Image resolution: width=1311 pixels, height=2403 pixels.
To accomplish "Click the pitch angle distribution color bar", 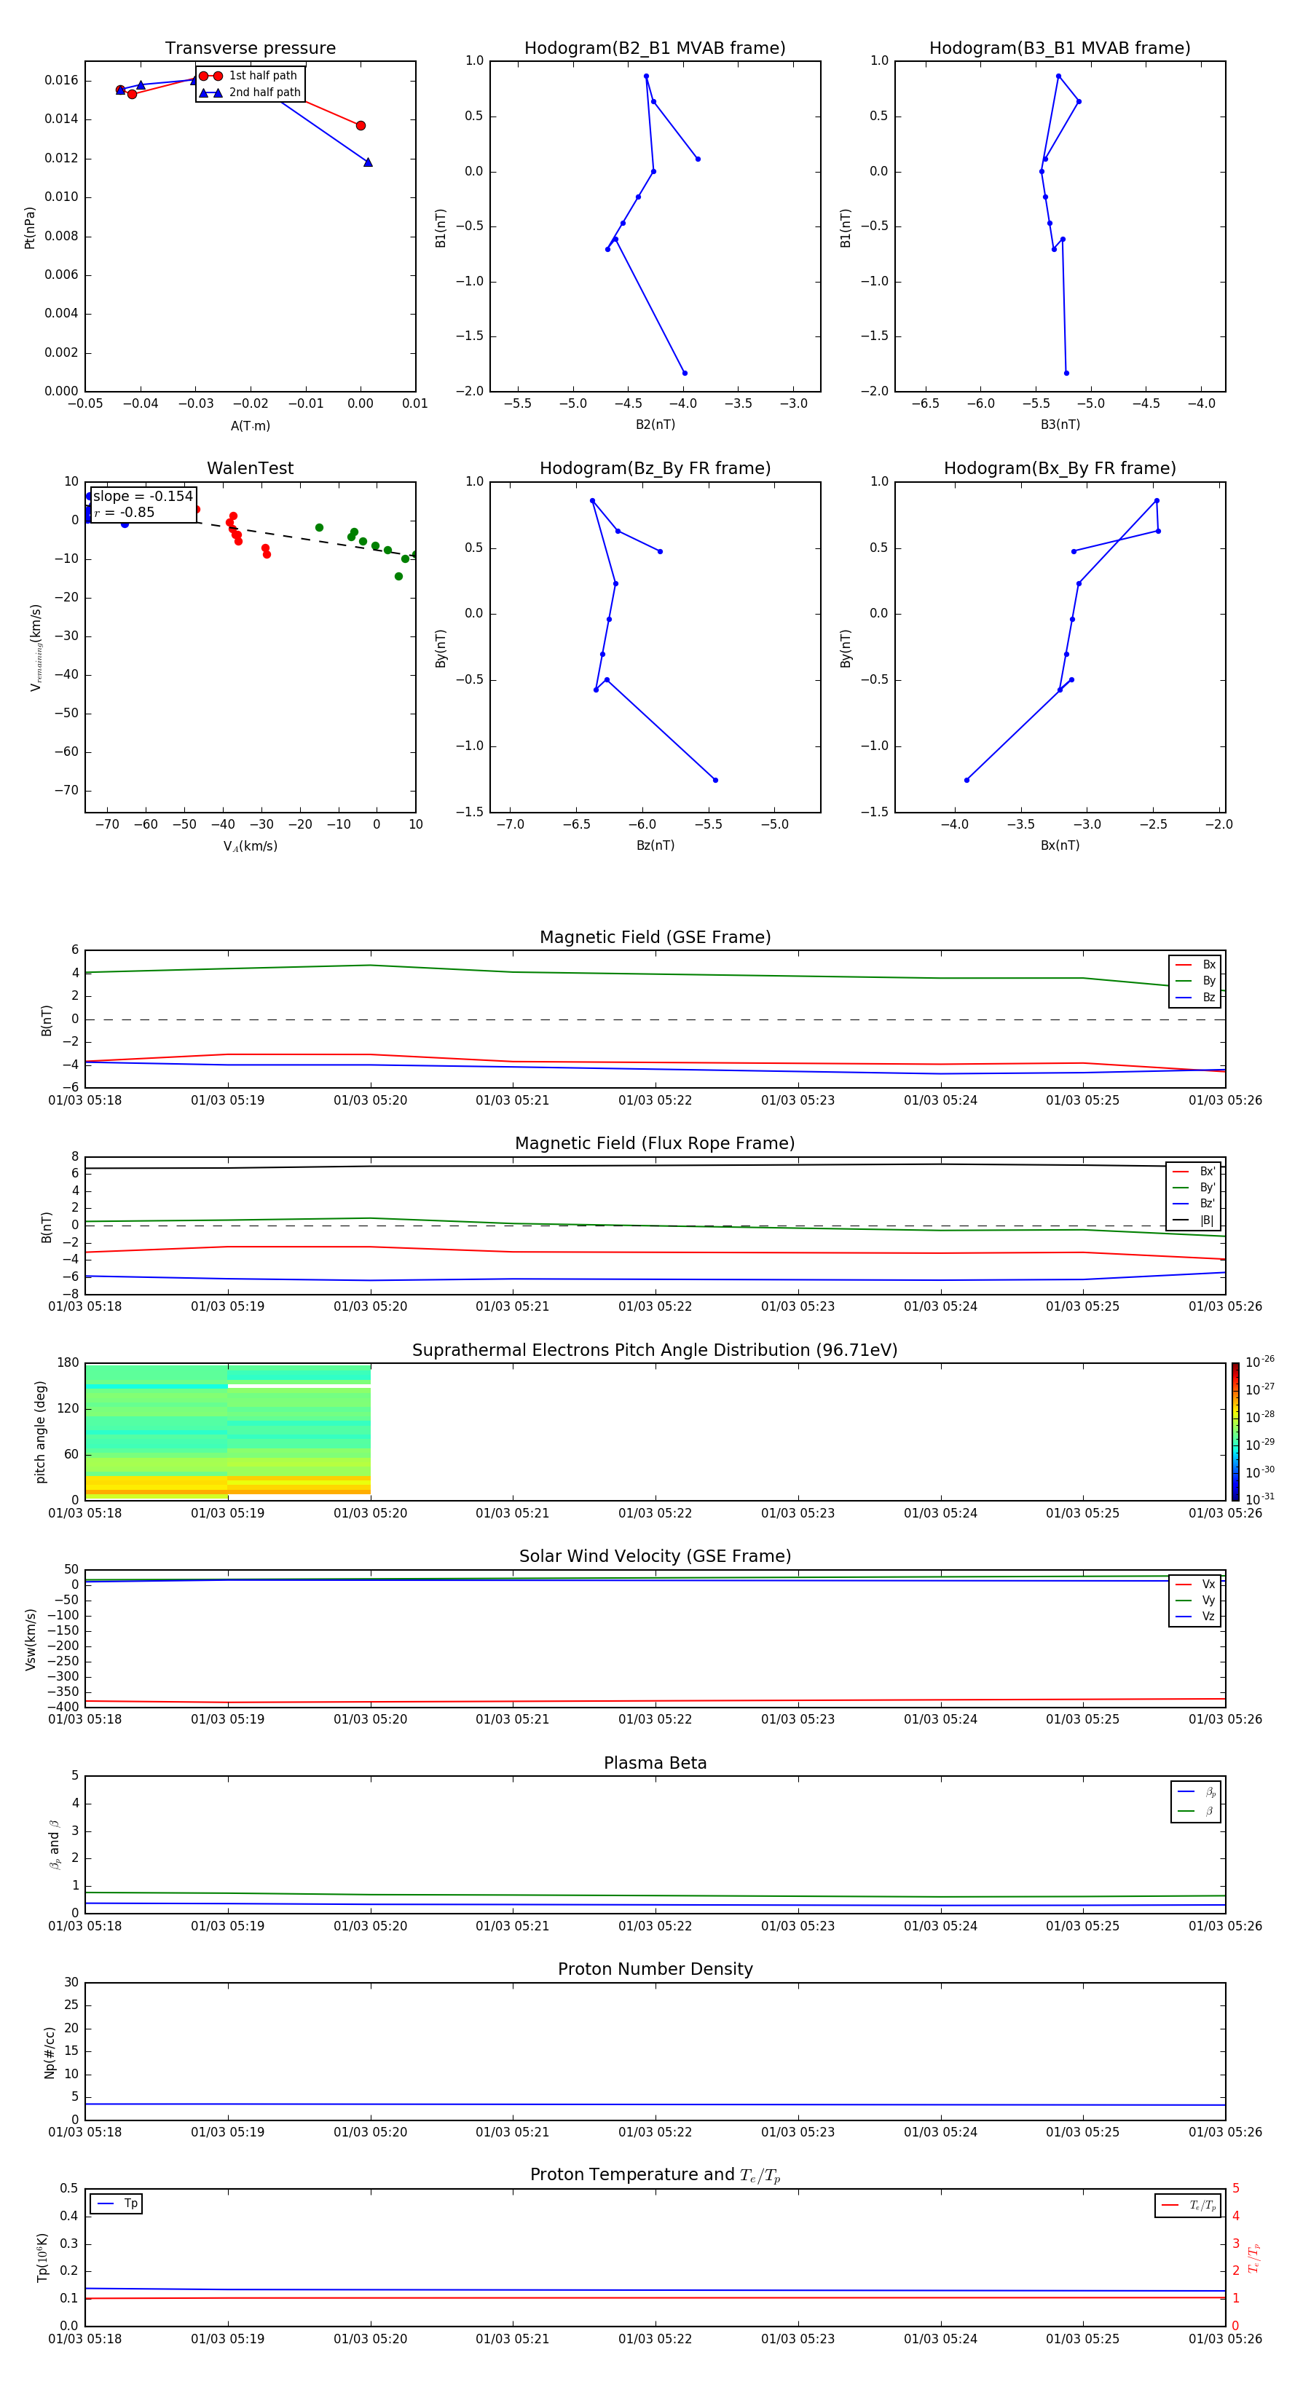I will pos(1235,1432).
